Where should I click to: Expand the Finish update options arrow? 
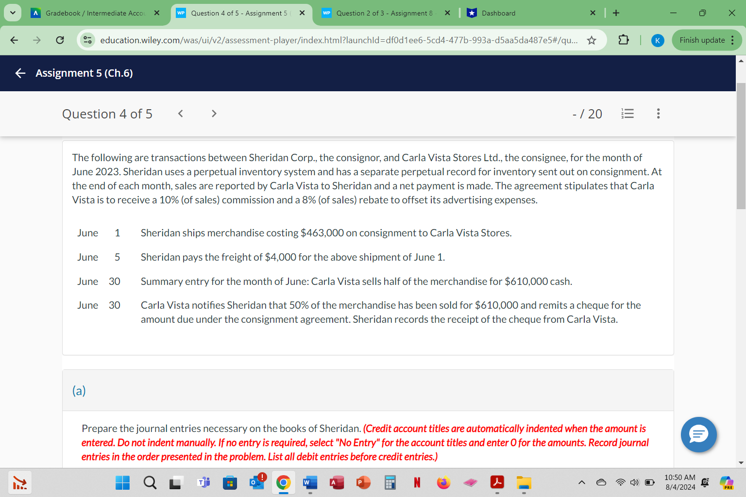click(x=733, y=40)
